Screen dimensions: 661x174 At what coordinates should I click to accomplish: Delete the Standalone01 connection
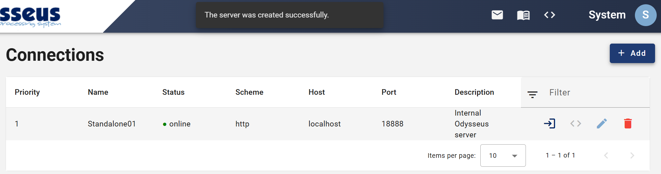[628, 123]
